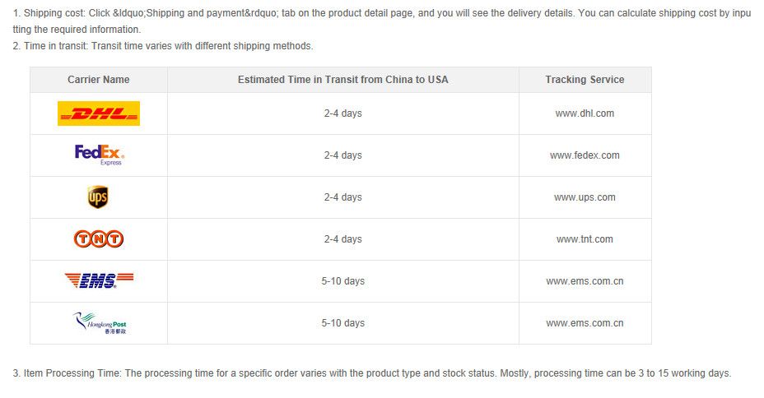This screenshot has width=764, height=398.
Task: Open the EMS row www.ems.com.cn link
Action: [585, 280]
